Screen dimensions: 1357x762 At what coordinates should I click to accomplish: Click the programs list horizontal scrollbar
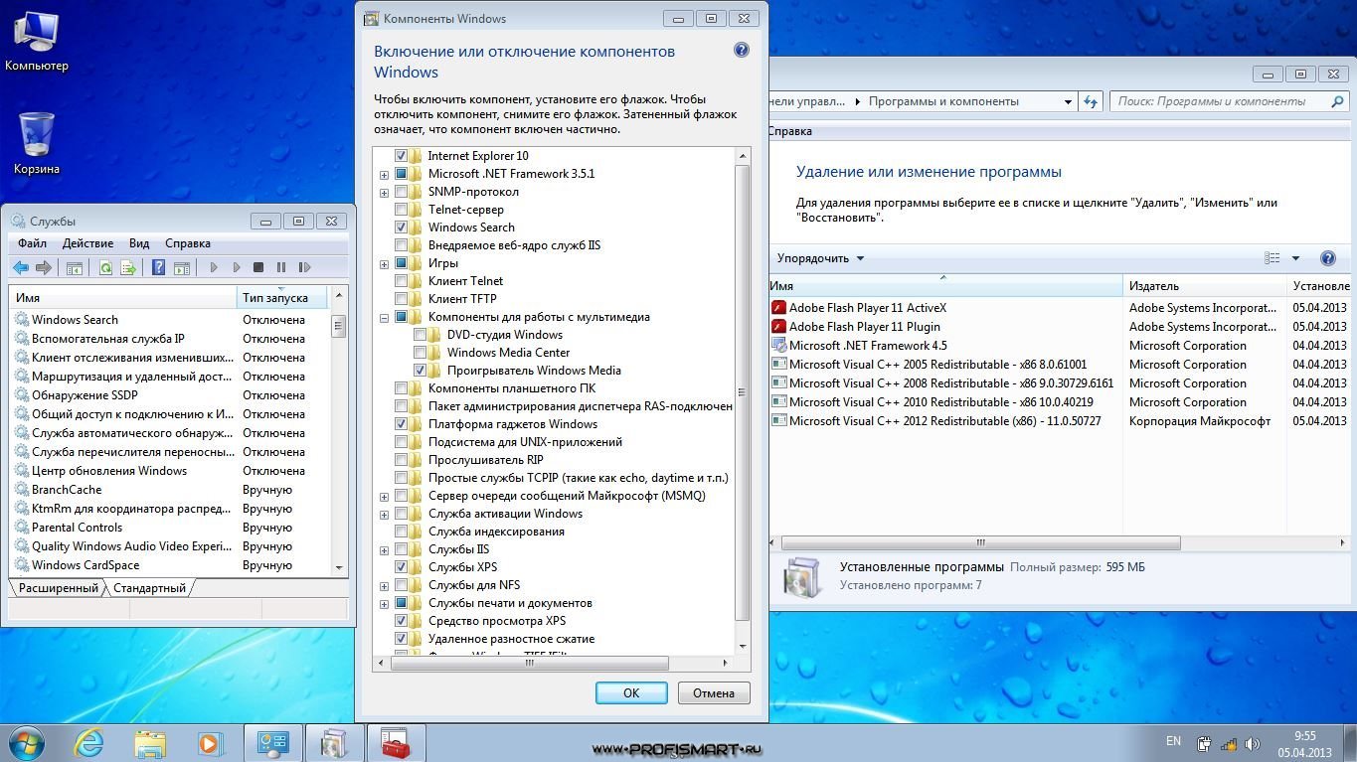tap(981, 543)
